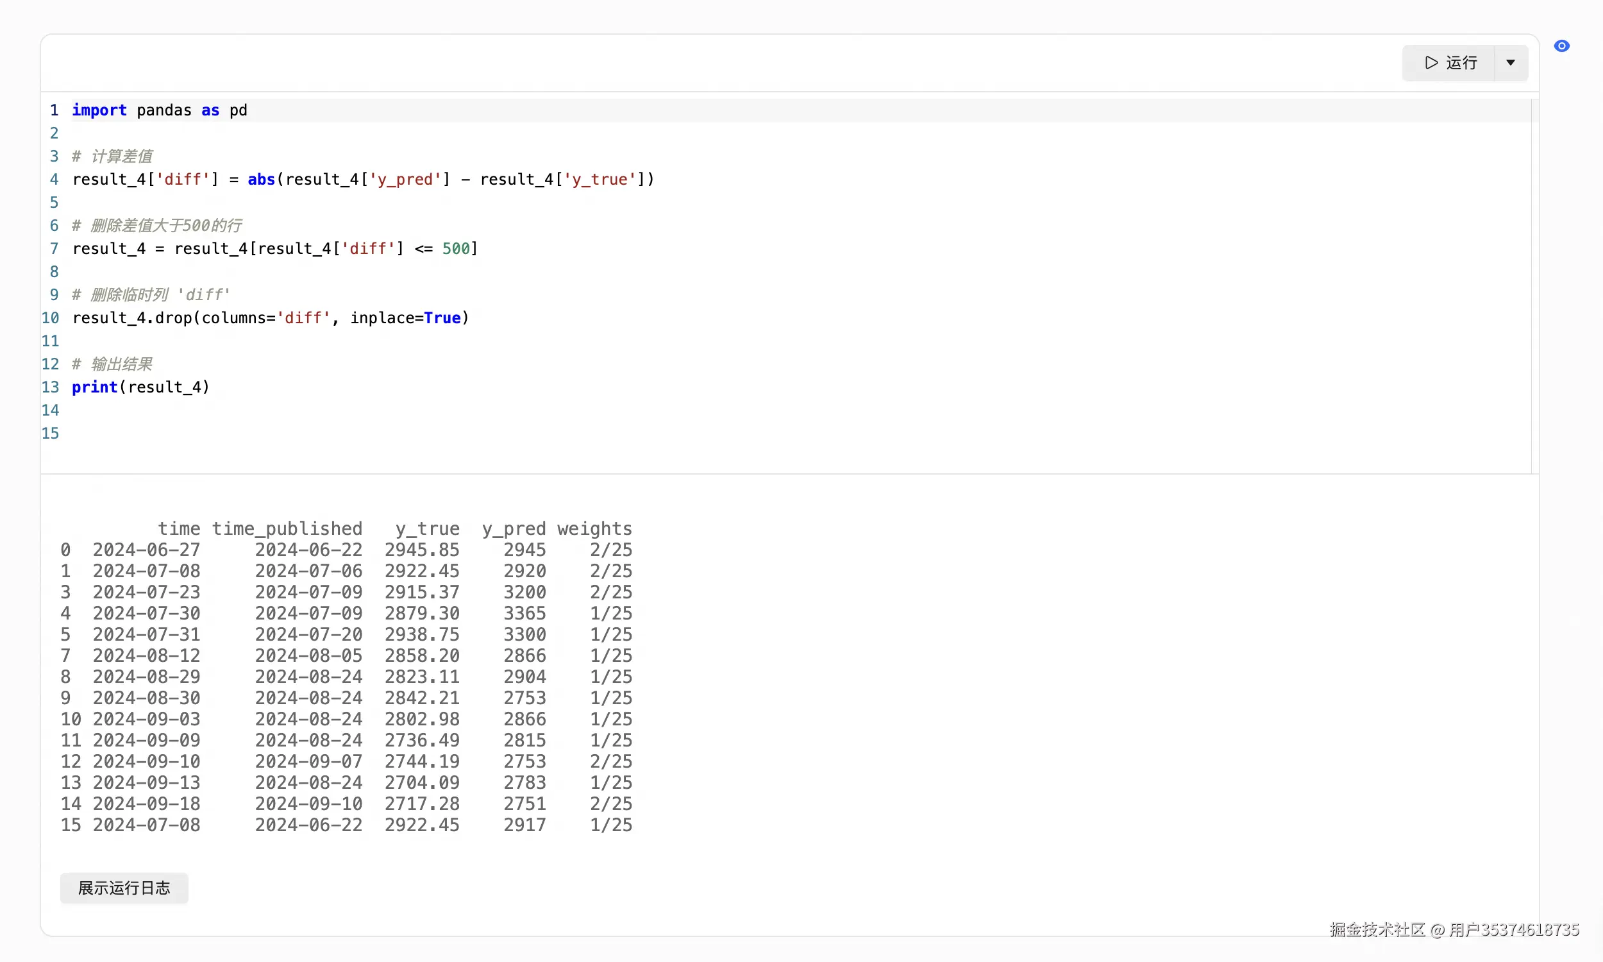Click the comment '# 删除差值大于500的行'

click(157, 226)
